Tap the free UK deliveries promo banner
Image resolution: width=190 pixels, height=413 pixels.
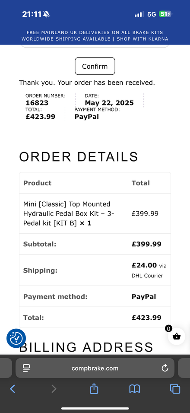click(x=95, y=36)
